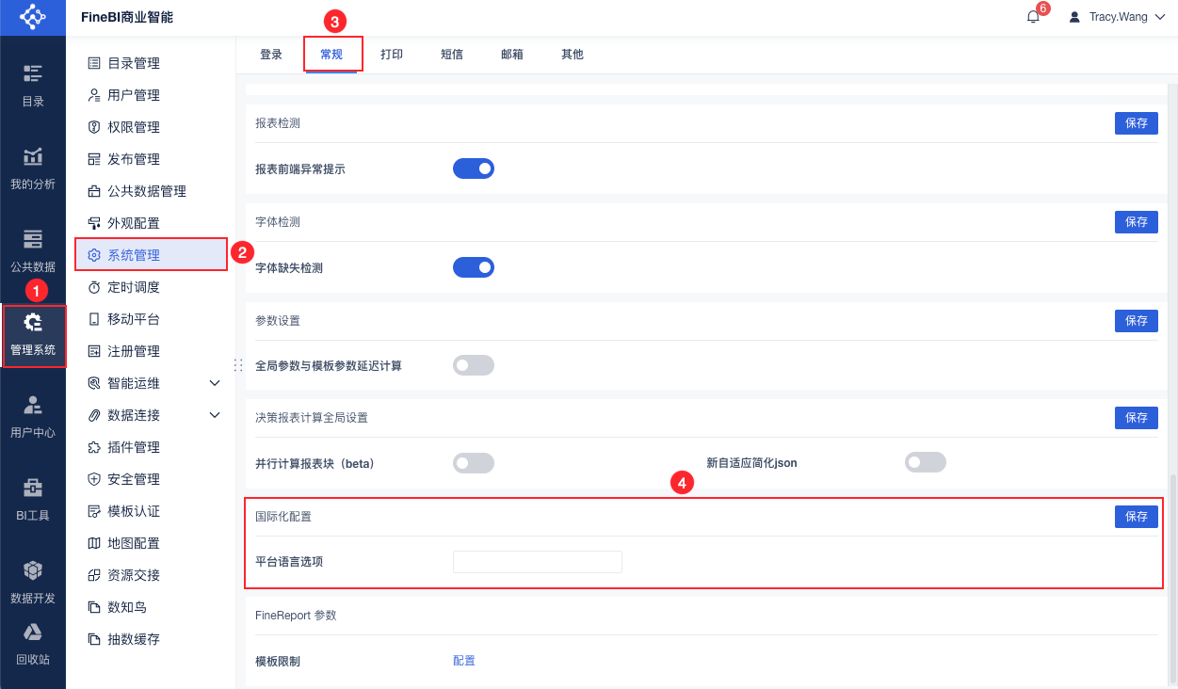Click the 移动平台 phone icon
The height and width of the screenshot is (689, 1178).
pyautogui.click(x=93, y=319)
